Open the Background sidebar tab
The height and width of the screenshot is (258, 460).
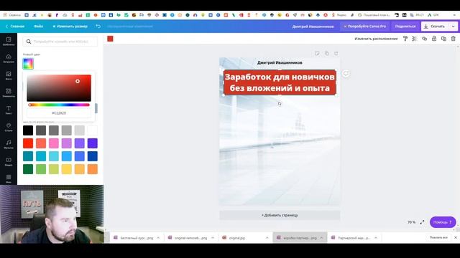tap(9, 178)
